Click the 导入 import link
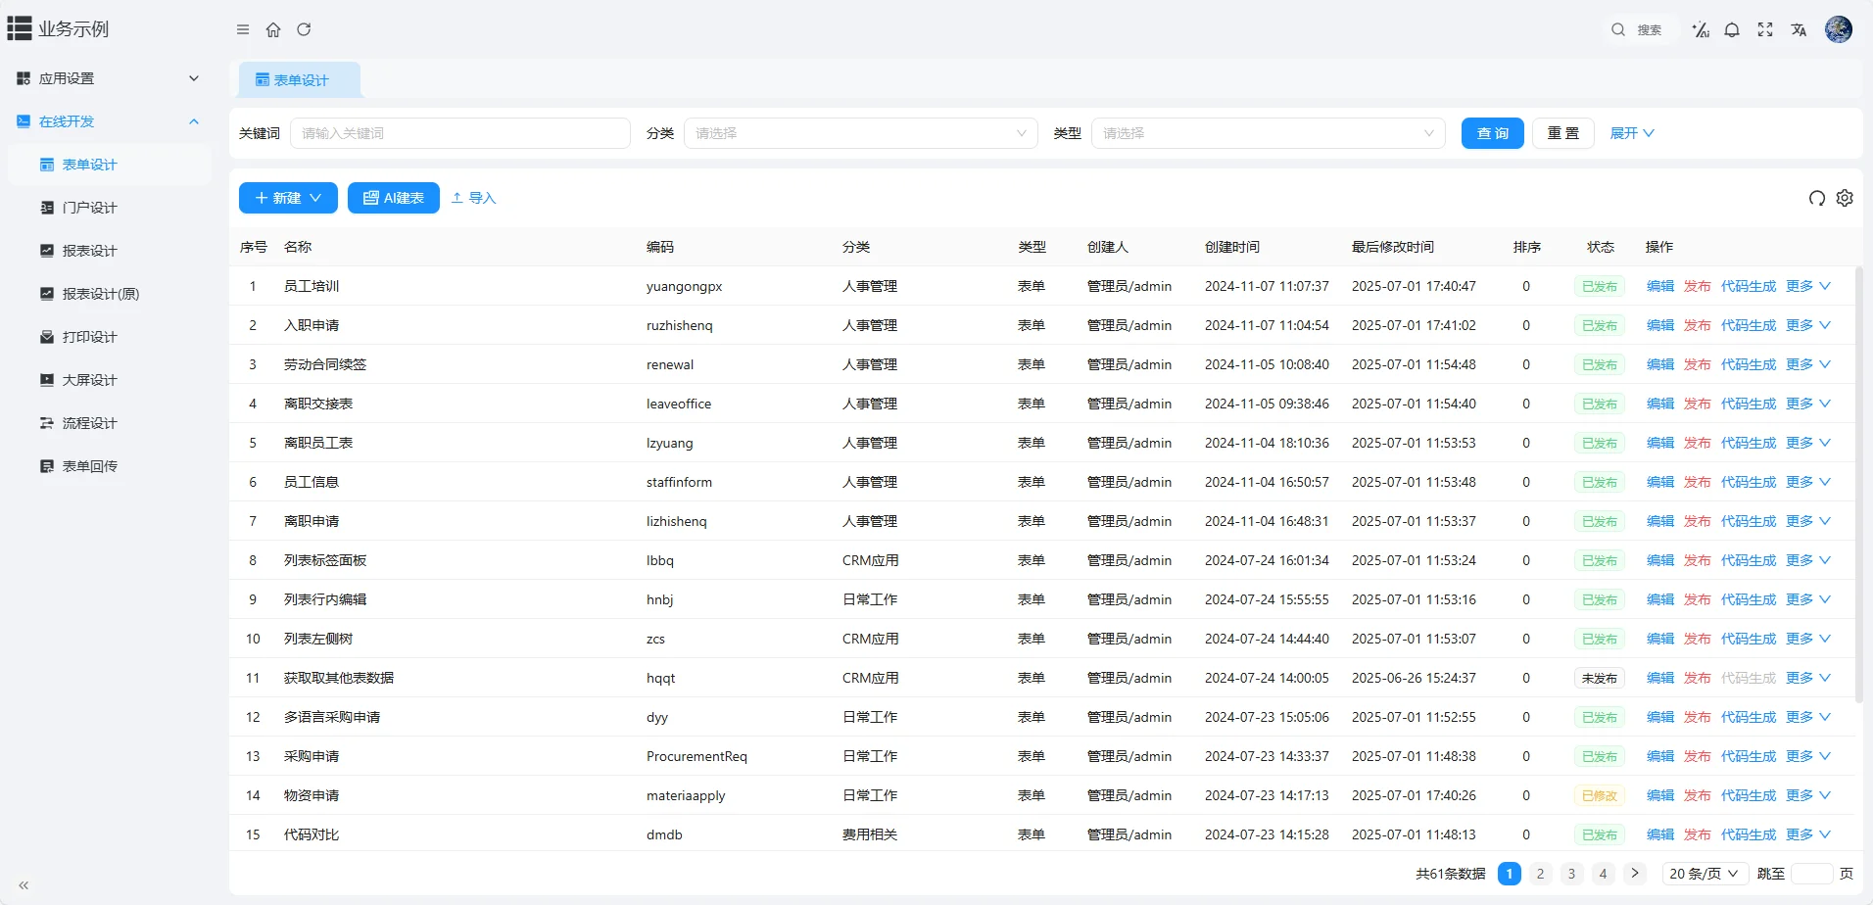 point(474,198)
